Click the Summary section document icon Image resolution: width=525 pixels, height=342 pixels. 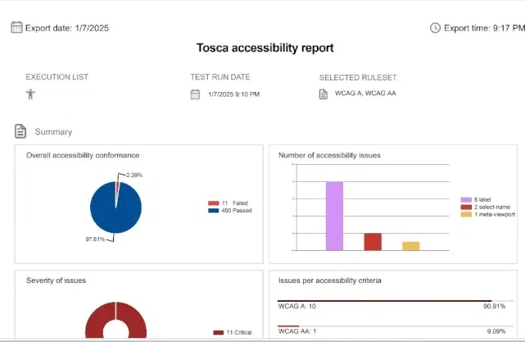tap(20, 131)
